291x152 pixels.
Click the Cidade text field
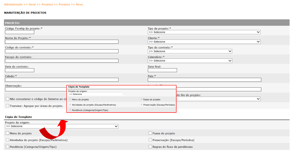point(62,80)
